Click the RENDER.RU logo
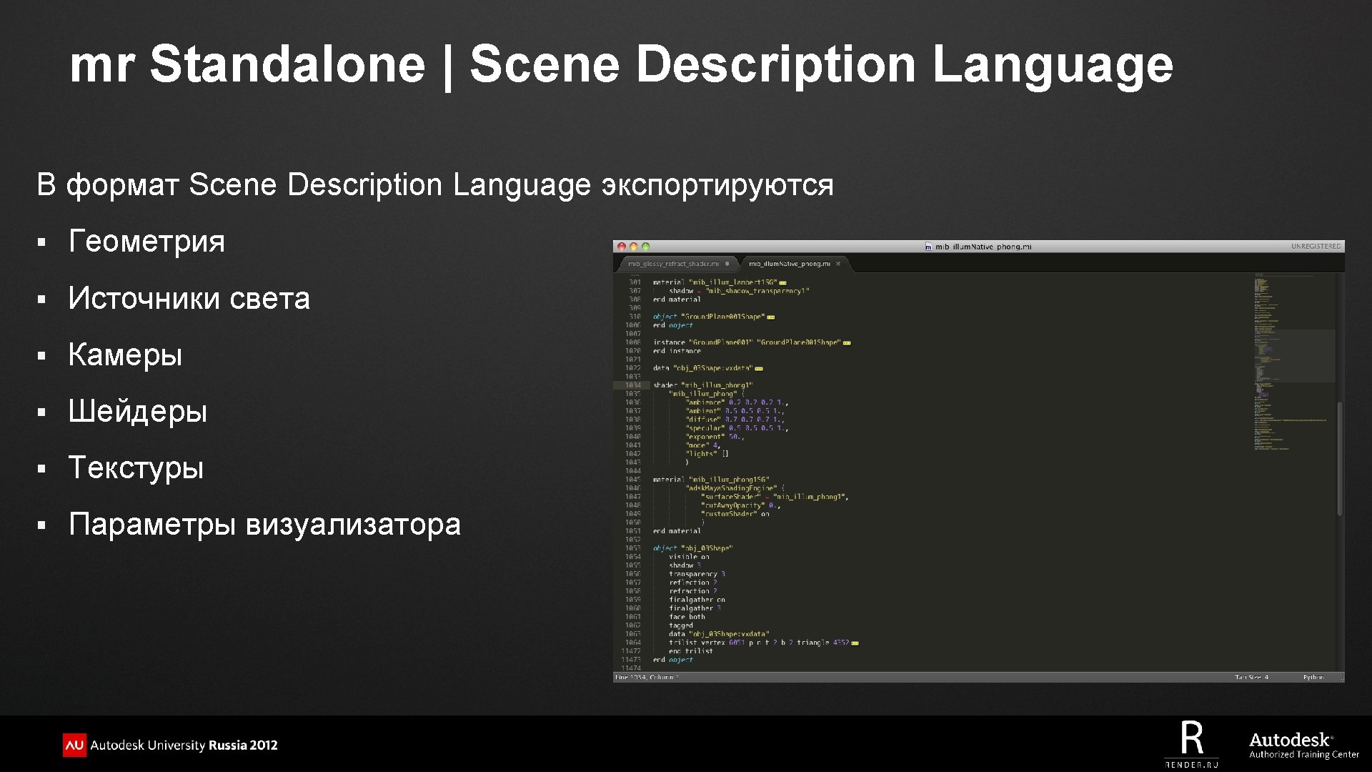This screenshot has width=1372, height=772. pyautogui.click(x=1191, y=745)
